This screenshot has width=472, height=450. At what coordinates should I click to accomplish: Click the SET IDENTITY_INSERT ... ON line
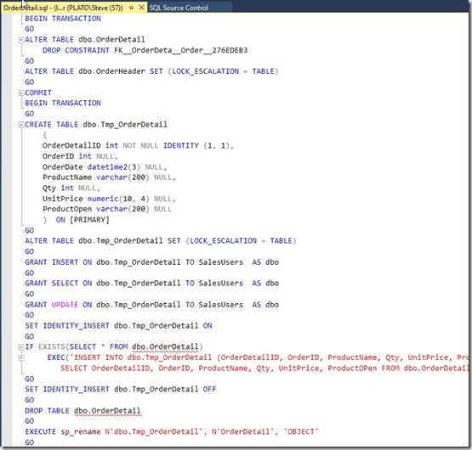[118, 326]
